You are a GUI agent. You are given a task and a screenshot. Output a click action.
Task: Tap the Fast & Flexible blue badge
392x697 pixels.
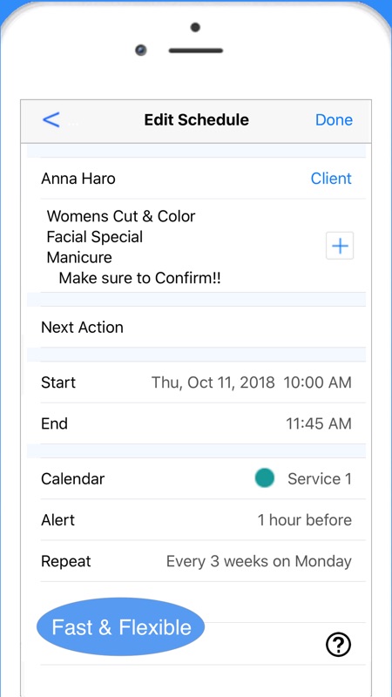coord(120,626)
